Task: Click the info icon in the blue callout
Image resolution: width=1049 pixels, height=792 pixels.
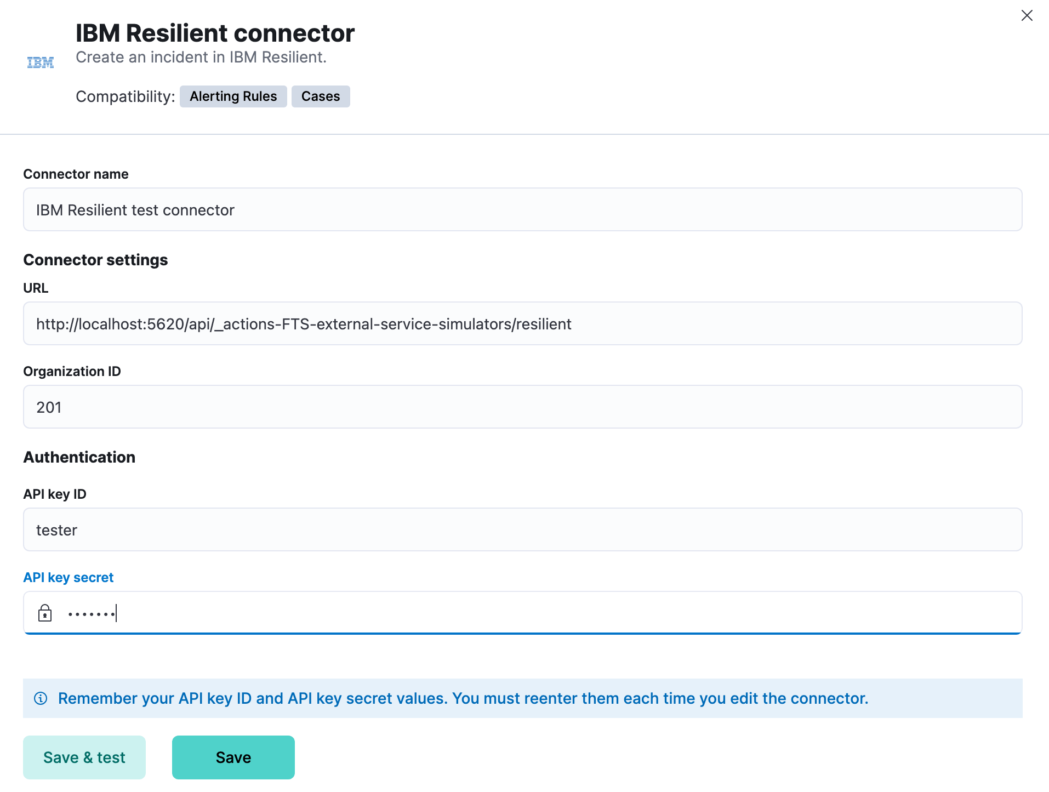Action: click(40, 698)
